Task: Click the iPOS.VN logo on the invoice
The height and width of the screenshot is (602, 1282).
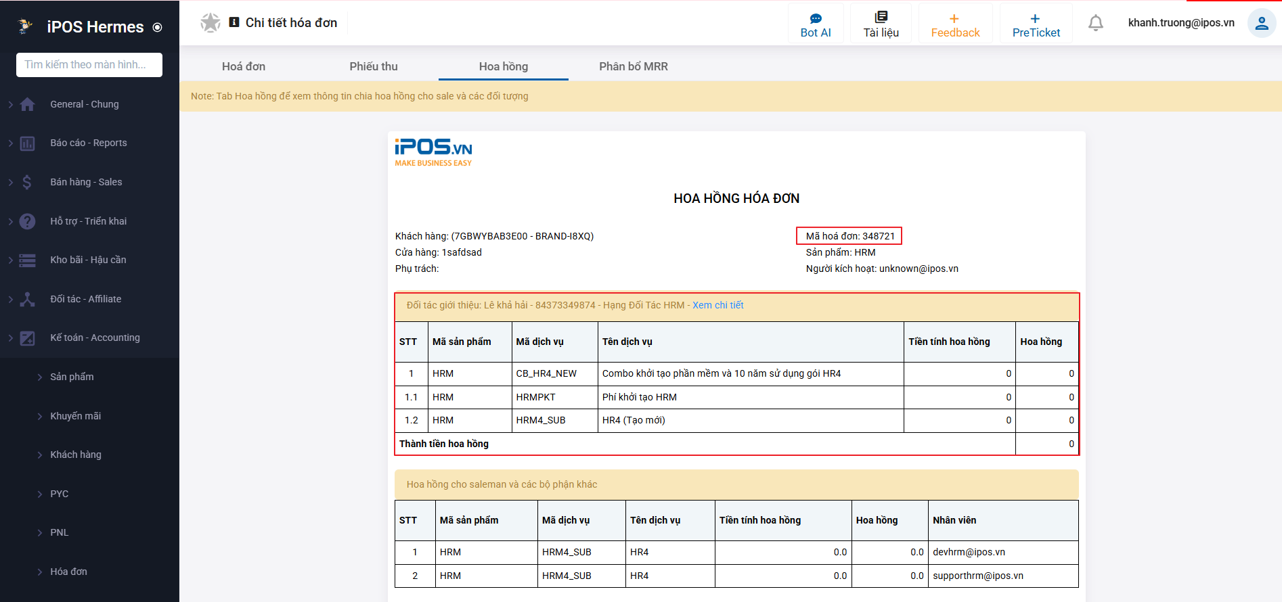Action: (433, 152)
